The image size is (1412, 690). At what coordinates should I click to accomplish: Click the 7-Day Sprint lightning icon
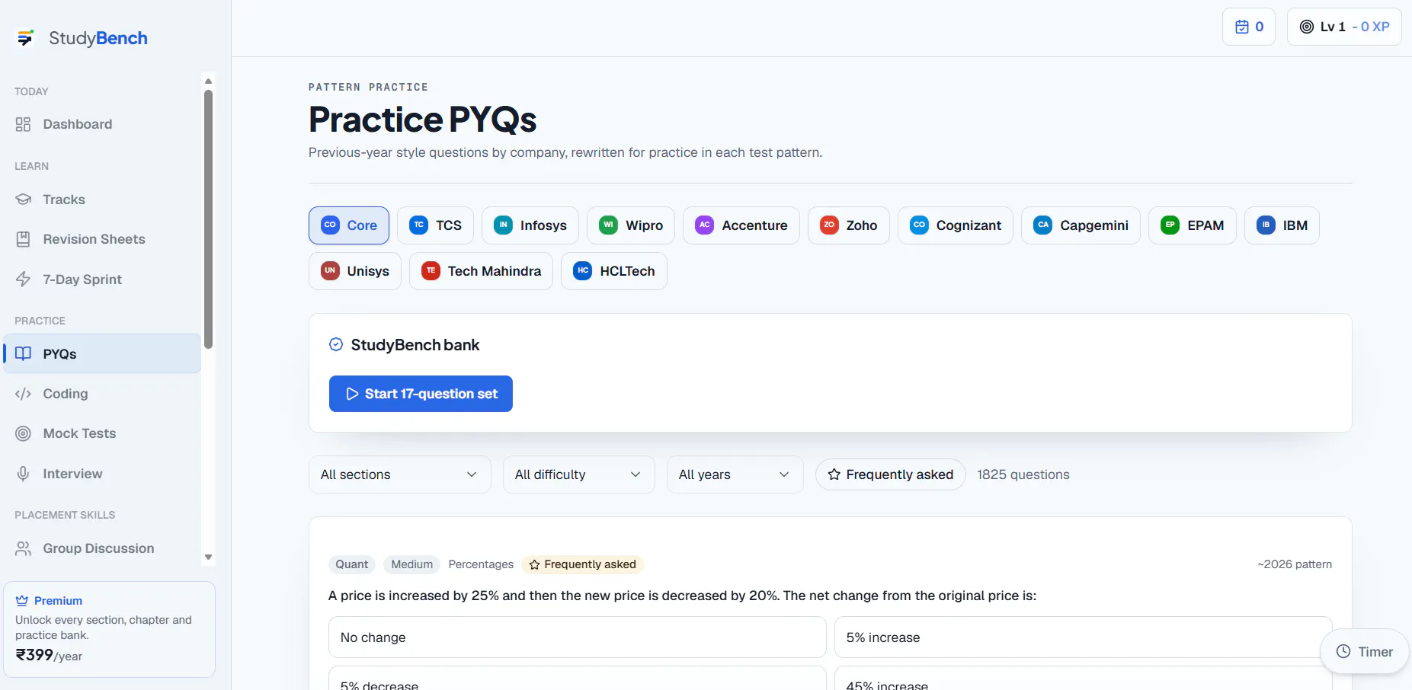pyautogui.click(x=24, y=280)
